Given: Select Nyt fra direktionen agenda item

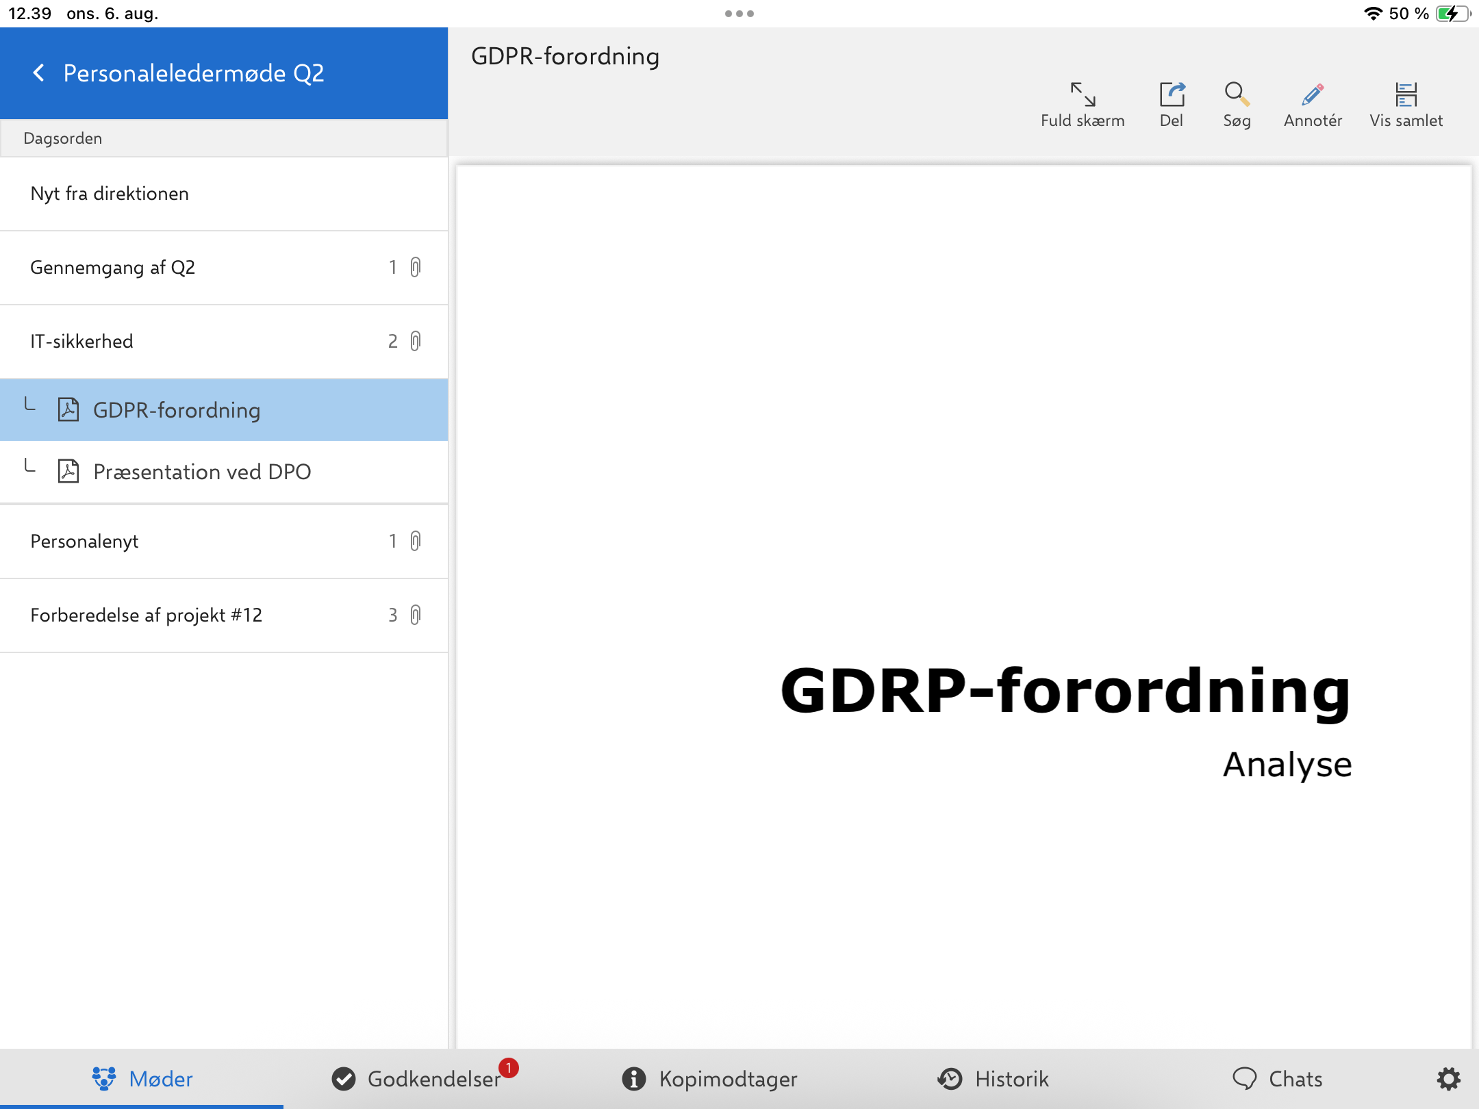Looking at the screenshot, I should (205, 194).
